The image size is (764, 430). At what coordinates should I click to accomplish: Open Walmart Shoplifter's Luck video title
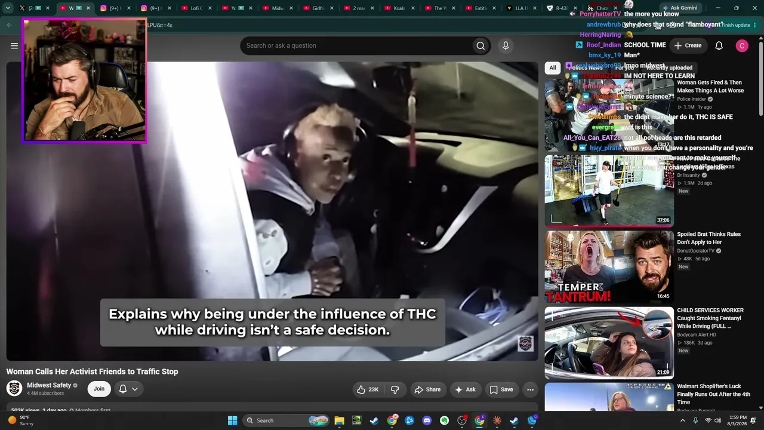[x=714, y=394]
